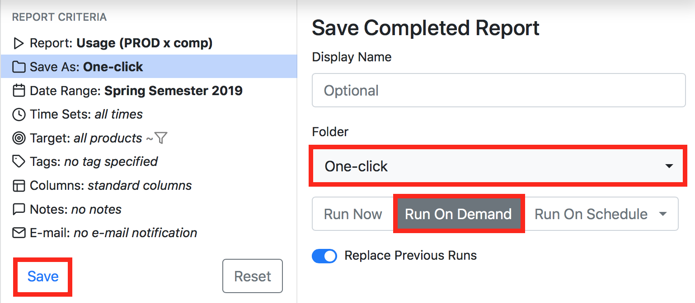
Task: Click the Display Name optional input field
Action: pos(498,90)
